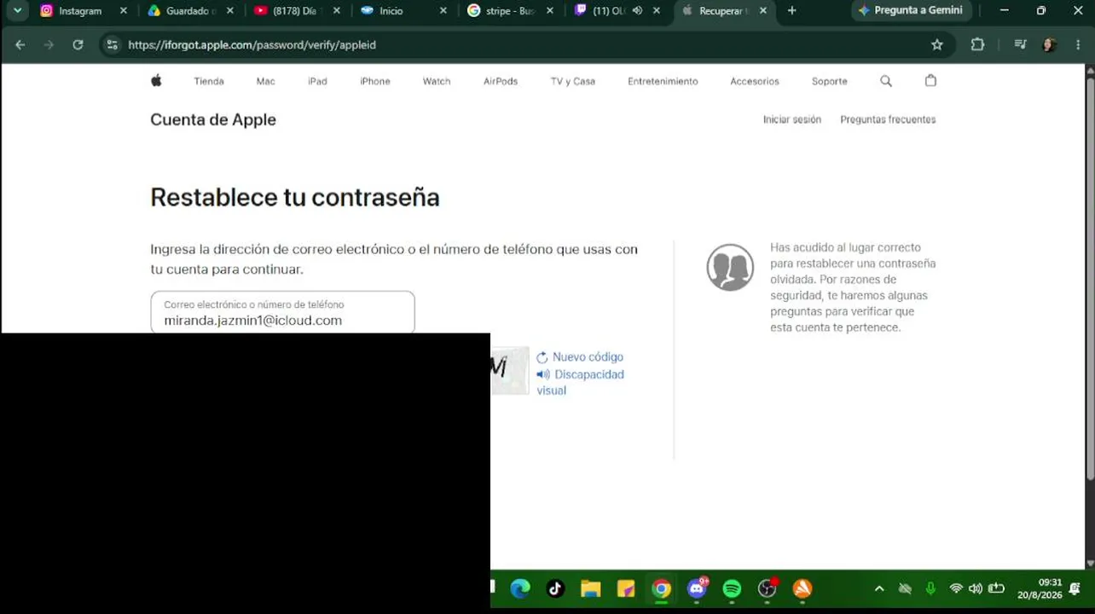Open the TV y Casa menu
The height and width of the screenshot is (614, 1095).
573,81
